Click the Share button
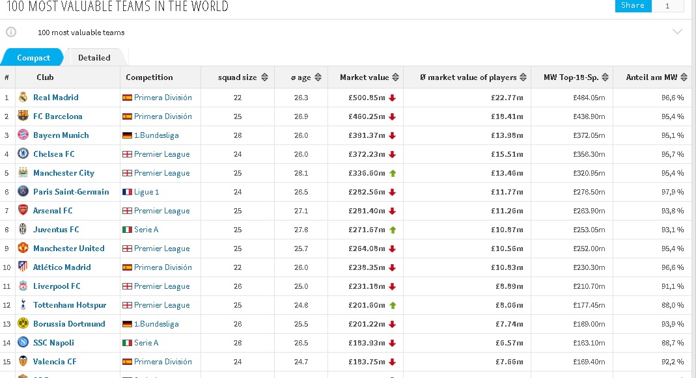The height and width of the screenshot is (378, 696). (x=633, y=6)
